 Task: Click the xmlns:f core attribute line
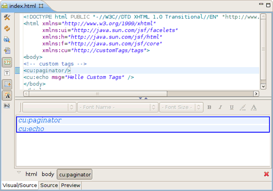102,43
